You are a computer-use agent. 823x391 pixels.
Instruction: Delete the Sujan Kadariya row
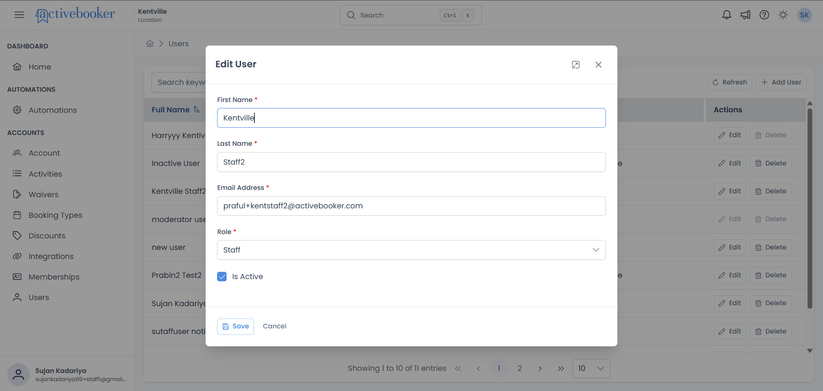[771, 303]
